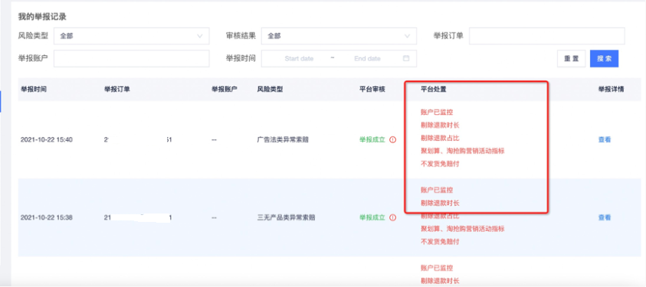Click the 举报订单 input field

click(546, 36)
